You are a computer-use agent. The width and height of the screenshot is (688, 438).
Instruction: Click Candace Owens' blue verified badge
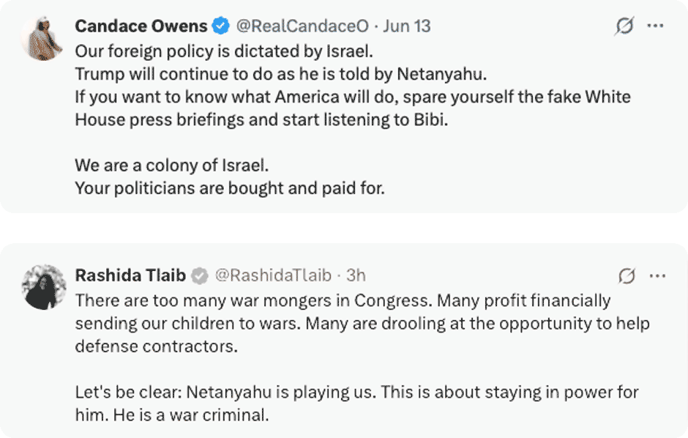[220, 26]
